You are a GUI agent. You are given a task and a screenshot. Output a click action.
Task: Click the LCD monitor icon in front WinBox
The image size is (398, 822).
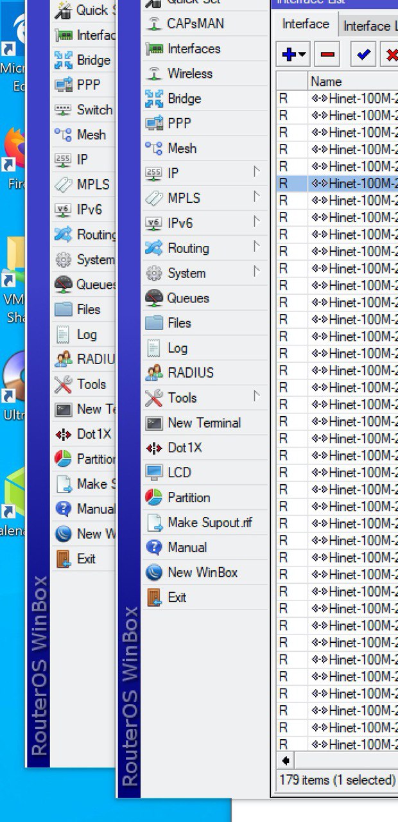tap(154, 473)
